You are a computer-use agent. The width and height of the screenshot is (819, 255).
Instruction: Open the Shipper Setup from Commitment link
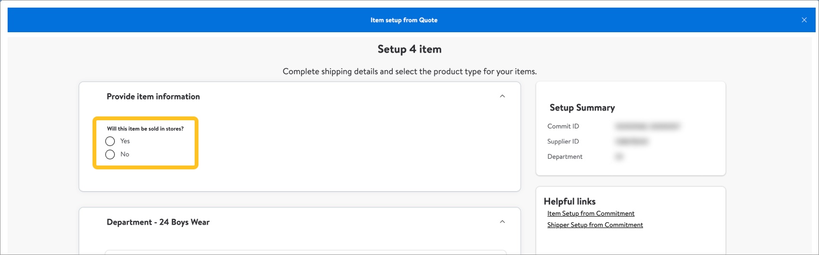click(x=595, y=225)
